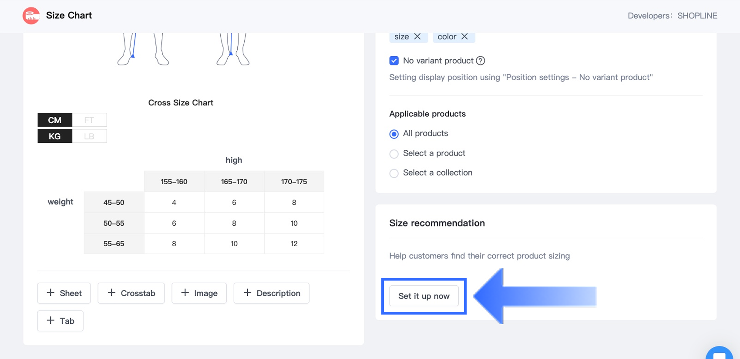The height and width of the screenshot is (359, 740).
Task: Uncheck the No variant product checkbox
Action: point(394,61)
